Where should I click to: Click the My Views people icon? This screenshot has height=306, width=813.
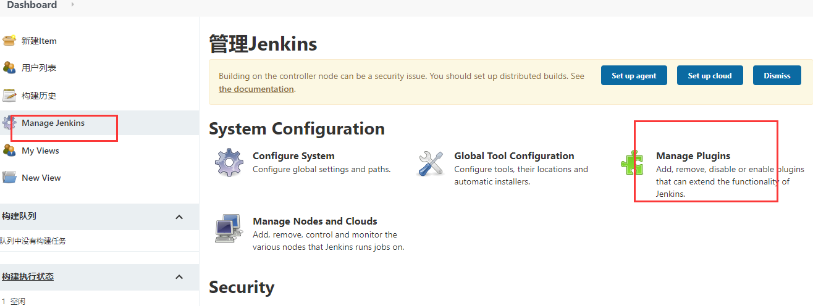pyautogui.click(x=9, y=151)
